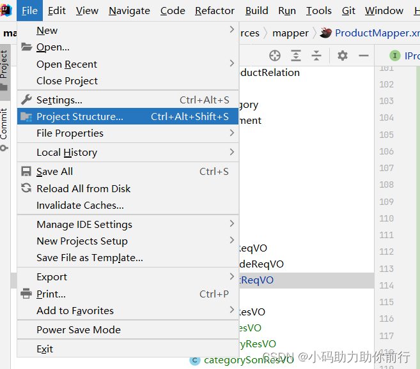Click the Select Opened File crosshair icon
Screen dimensions: 420x369
(x=275, y=56)
